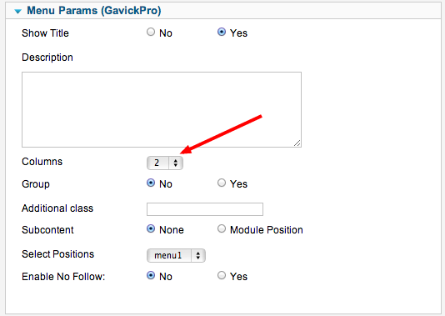The height and width of the screenshot is (316, 445).
Task: Grab the Description textarea resize handle
Action: click(297, 143)
